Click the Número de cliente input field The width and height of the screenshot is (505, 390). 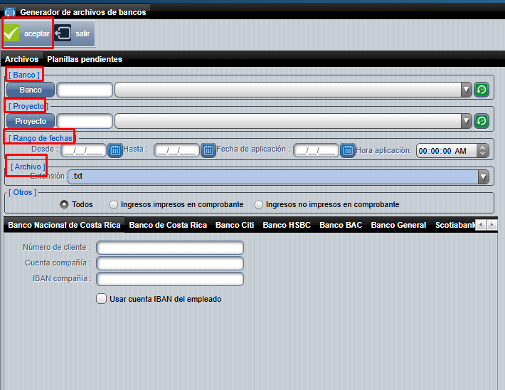pos(170,248)
